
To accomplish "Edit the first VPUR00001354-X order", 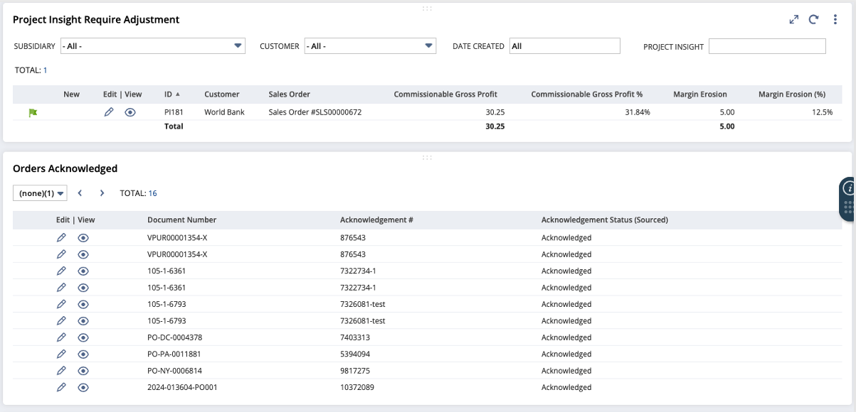I will click(x=61, y=237).
